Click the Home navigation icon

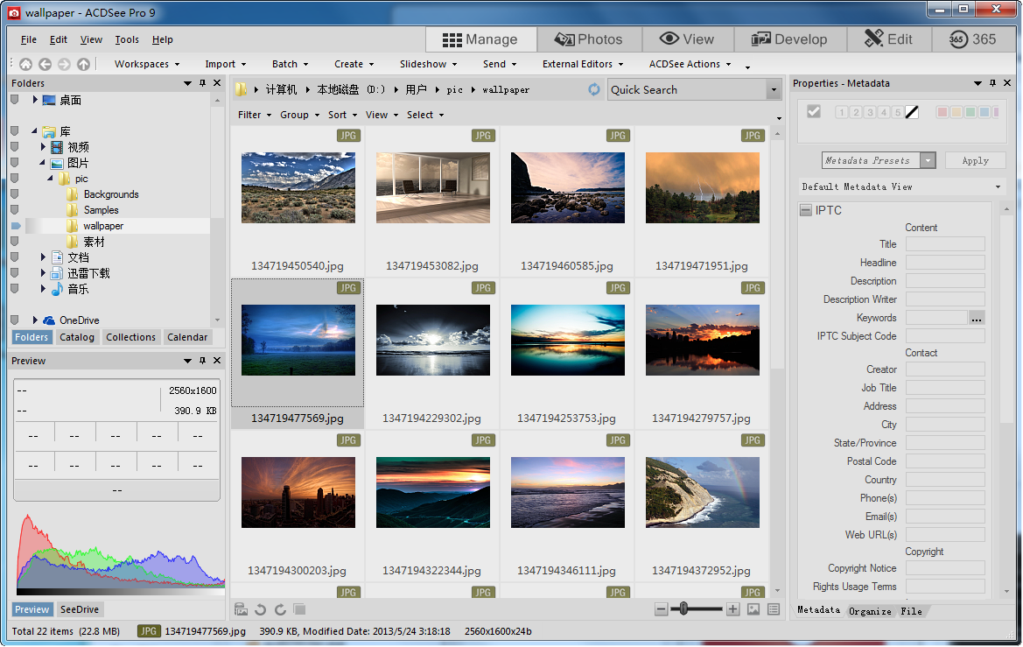pos(25,64)
